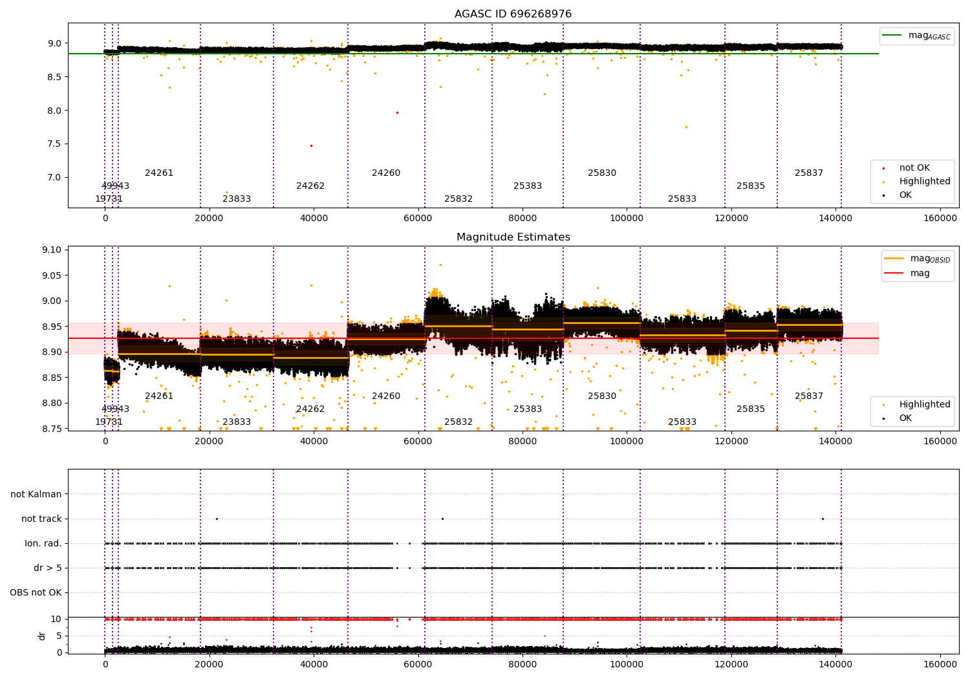Click the 160000 x-tick of the bottom plot

pyautogui.click(x=940, y=665)
